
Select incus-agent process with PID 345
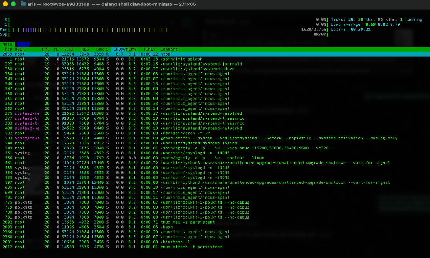click(x=215, y=79)
